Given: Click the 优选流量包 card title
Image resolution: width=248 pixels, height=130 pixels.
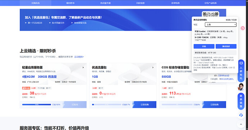Looking at the screenshot, I should point(99,67).
